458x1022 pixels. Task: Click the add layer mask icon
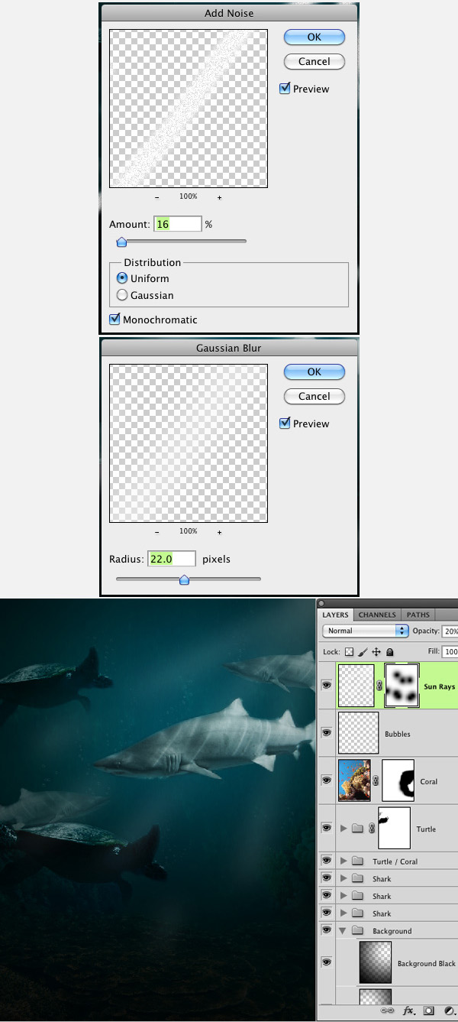click(x=429, y=1011)
